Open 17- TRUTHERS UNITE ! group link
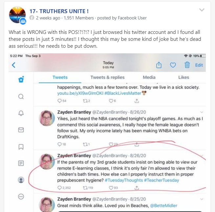Screen dimensions: 215x212 59,11
